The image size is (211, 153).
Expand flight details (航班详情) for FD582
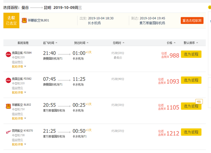[x=19, y=92]
